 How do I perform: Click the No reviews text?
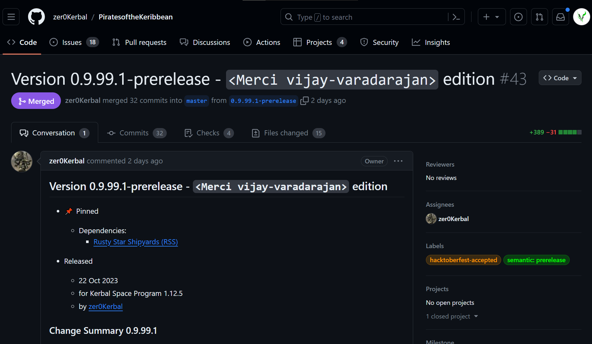pos(441,178)
